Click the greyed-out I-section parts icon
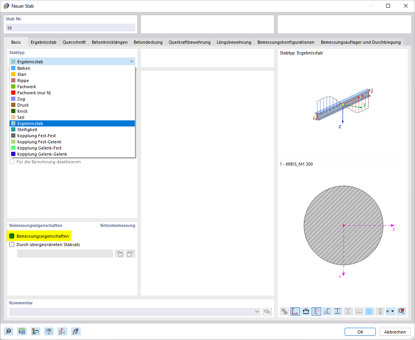The width and height of the screenshot is (415, 340). [348, 311]
